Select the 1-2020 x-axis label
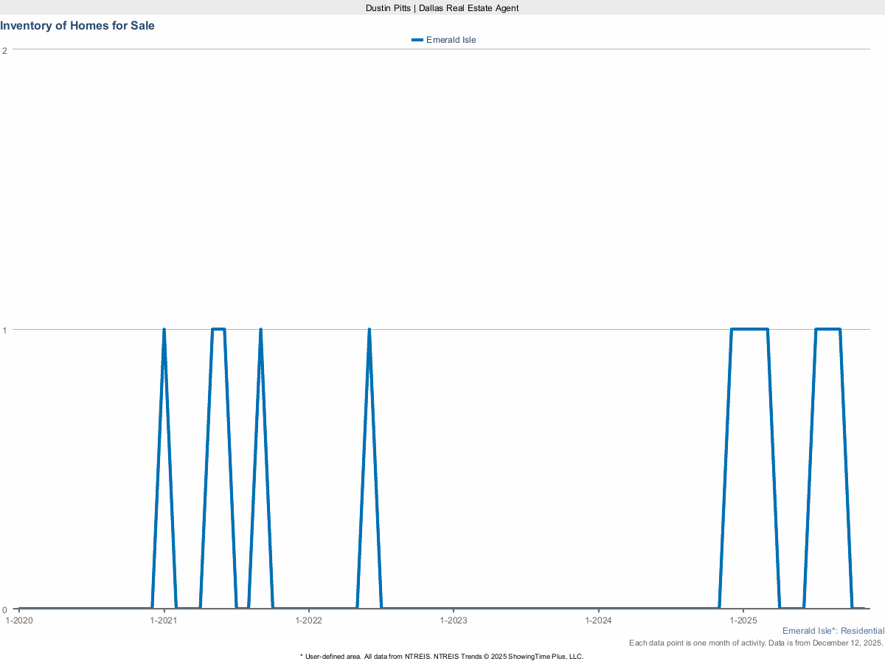This screenshot has height=664, width=885. click(19, 620)
